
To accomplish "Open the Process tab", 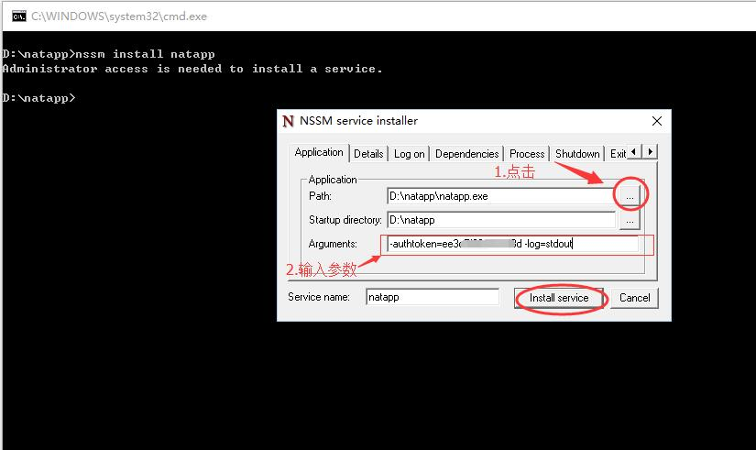I will 527,154.
